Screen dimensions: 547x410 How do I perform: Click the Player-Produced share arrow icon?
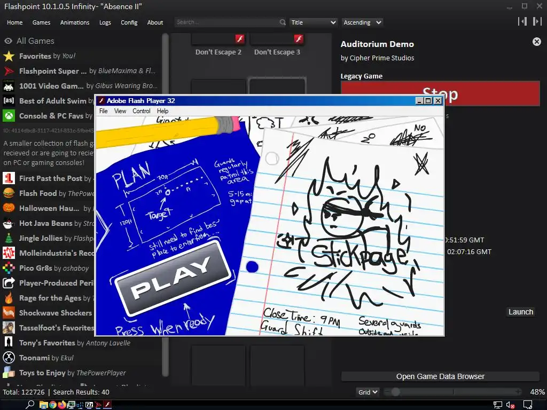(x=9, y=283)
